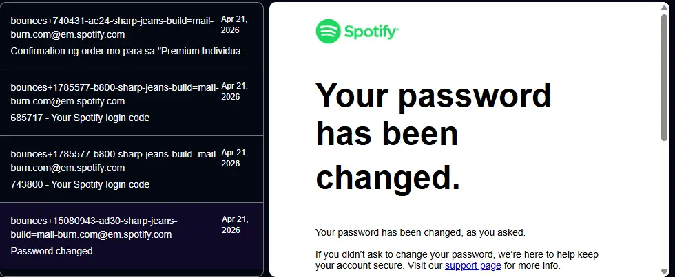
Task: Open the "685717 - Your Spotify login code" email
Action: pos(132,102)
